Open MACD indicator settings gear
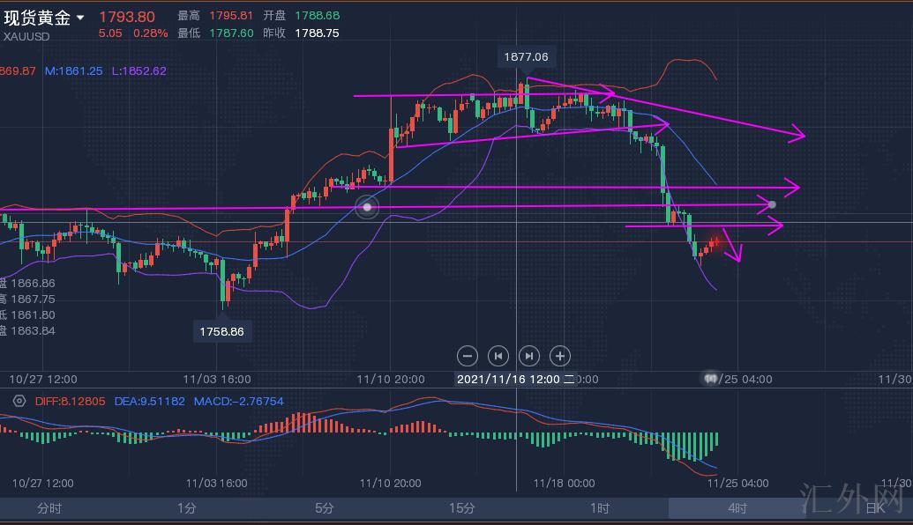Image resolution: width=913 pixels, height=525 pixels. [19, 401]
